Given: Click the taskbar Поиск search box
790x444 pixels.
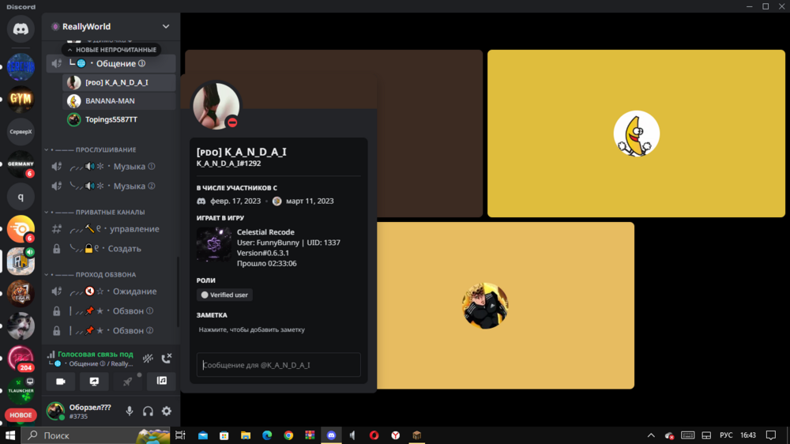Looking at the screenshot, I should 96,435.
